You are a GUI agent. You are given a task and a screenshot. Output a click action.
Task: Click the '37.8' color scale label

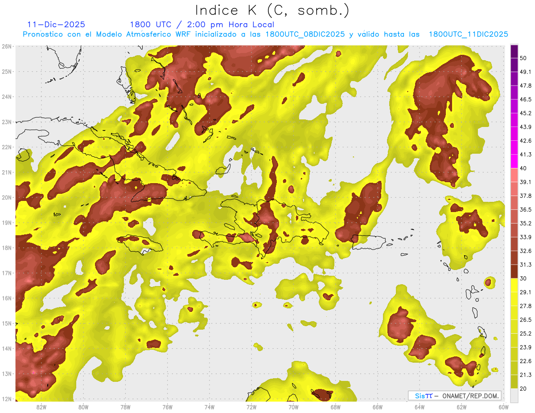(x=526, y=196)
